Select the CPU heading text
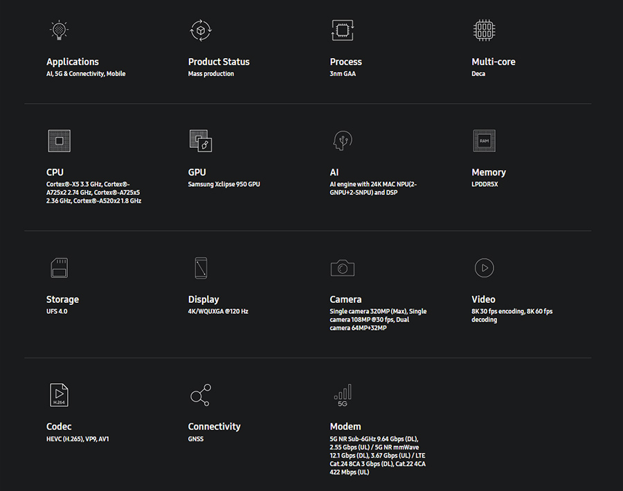 55,172
